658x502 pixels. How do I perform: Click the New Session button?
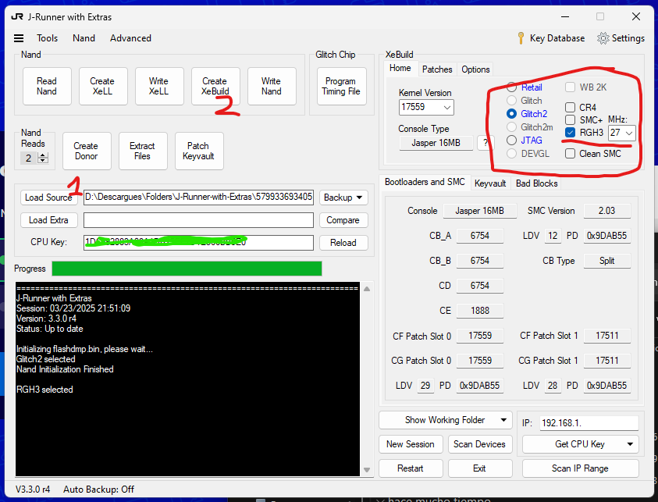pos(411,444)
